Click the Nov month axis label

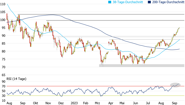coord(48,103)
